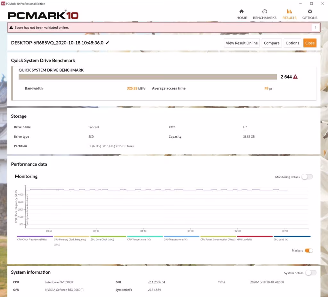
Task: Click the drive name Sabrent
Action: point(94,127)
